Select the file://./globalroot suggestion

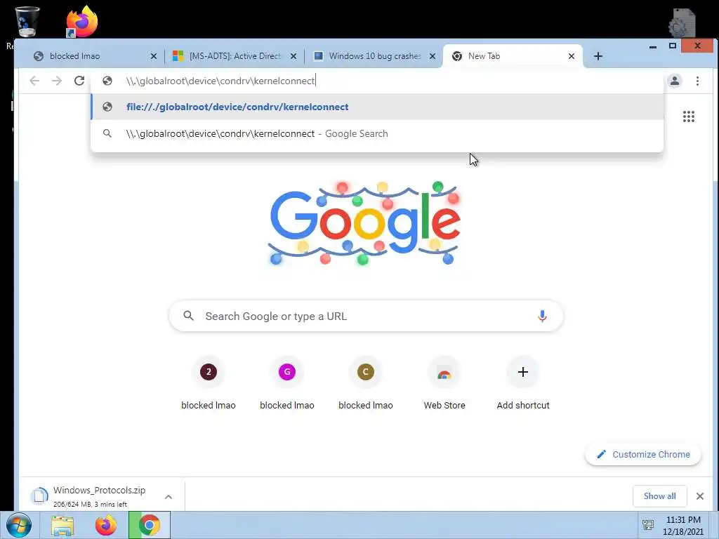[377, 107]
